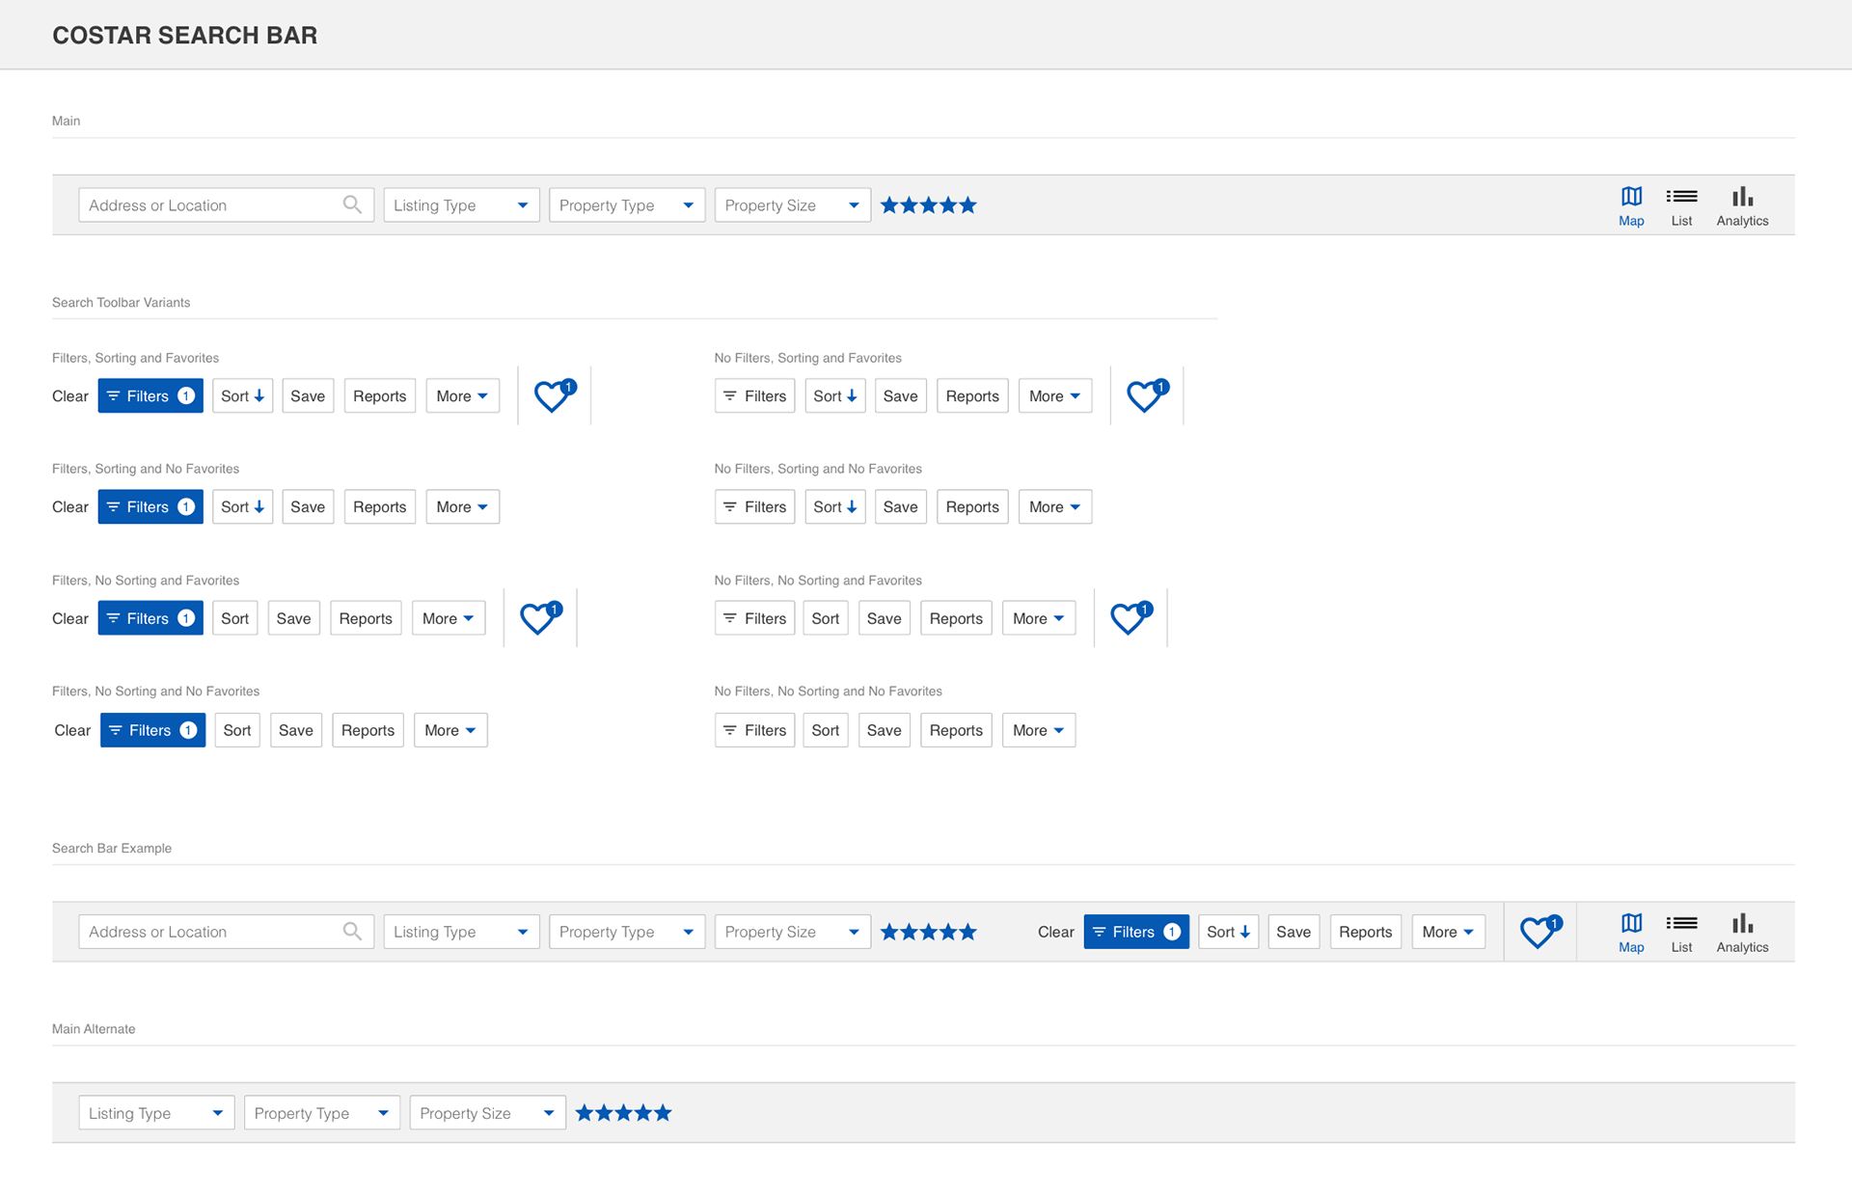Open favorites heart under Filters, No Sorting and Favorites
The image size is (1852, 1195).
click(540, 618)
